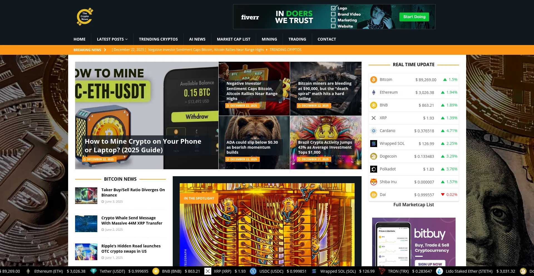This screenshot has width=534, height=276.
Task: Click the Bitcoin icon in Real Time Update
Action: [373, 79]
